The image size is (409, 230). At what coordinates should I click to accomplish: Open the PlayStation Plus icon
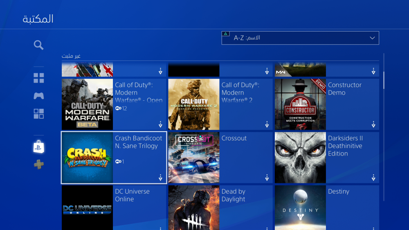39,165
